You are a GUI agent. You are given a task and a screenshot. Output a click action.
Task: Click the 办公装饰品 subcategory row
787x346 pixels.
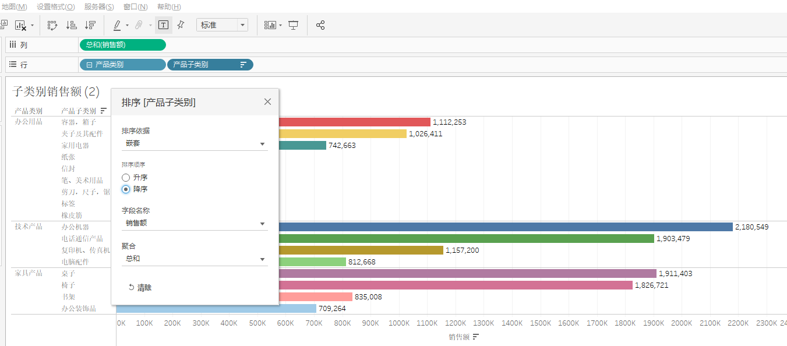(x=79, y=309)
